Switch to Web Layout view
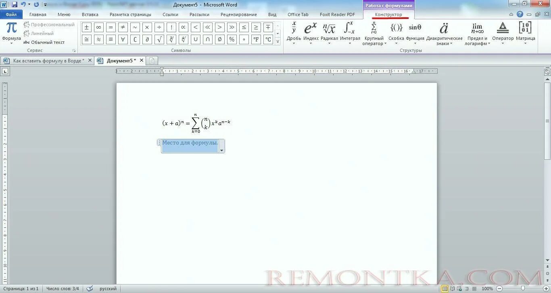551x293 pixels. point(459,289)
